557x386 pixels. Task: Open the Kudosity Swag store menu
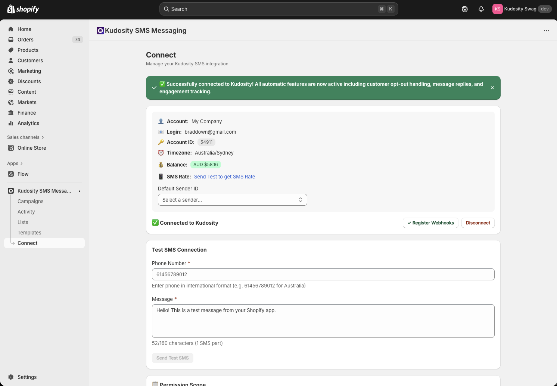click(522, 9)
